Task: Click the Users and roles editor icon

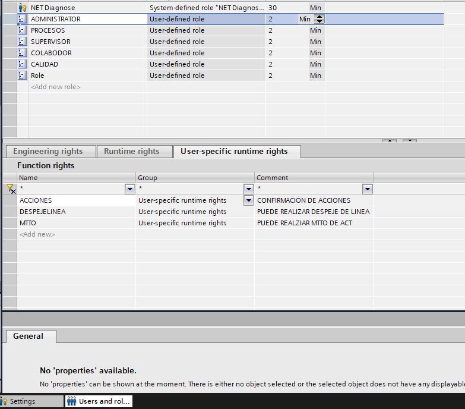Action: coord(71,401)
